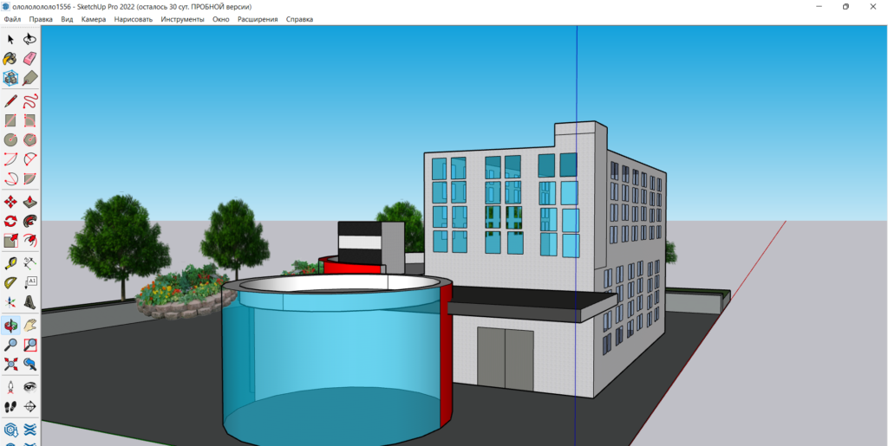This screenshot has height=446, width=888.
Task: Select the pink Eraser tool
Action: click(30, 58)
